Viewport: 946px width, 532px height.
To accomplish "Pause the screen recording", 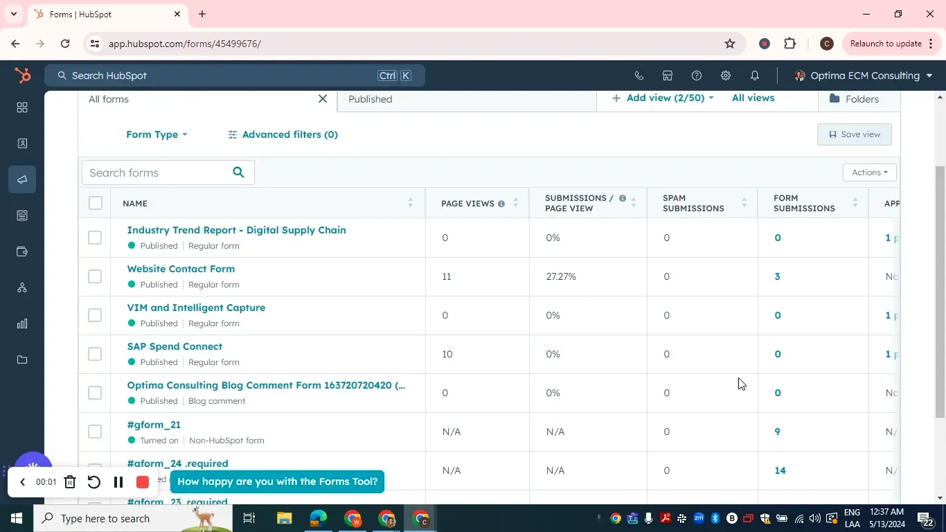I will pos(118,482).
